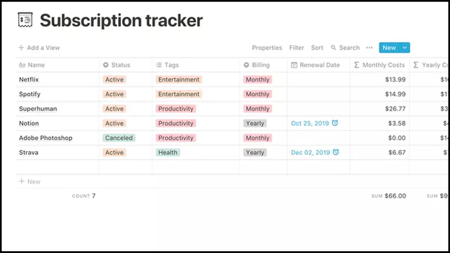Viewport: 450px width, 253px height.
Task: Click the receipt page icon beside the title
Action: tap(25, 20)
